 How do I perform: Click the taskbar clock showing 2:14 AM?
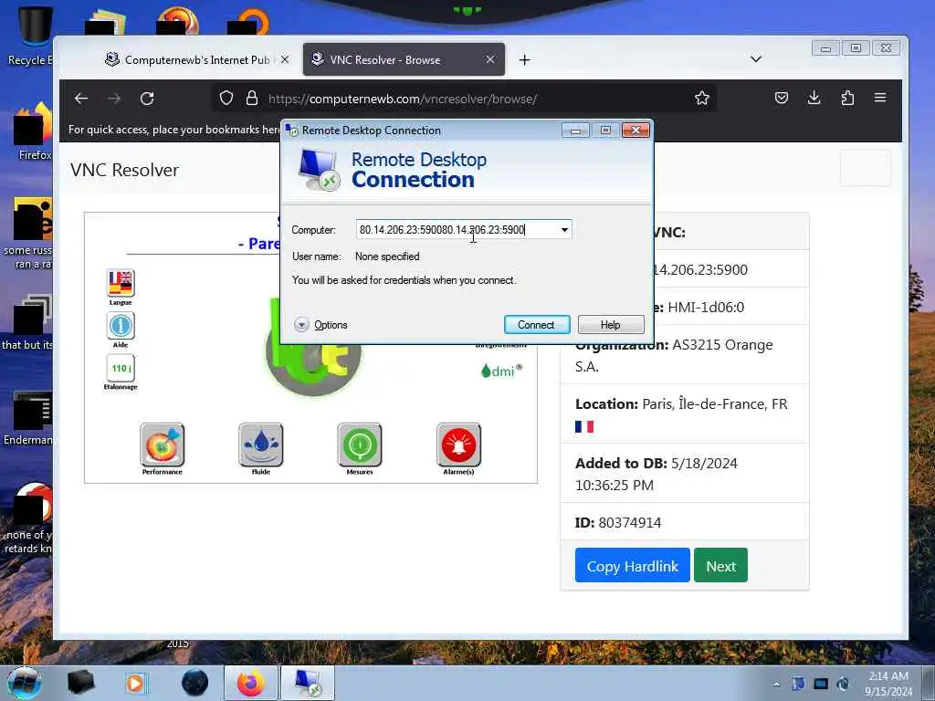(888, 684)
